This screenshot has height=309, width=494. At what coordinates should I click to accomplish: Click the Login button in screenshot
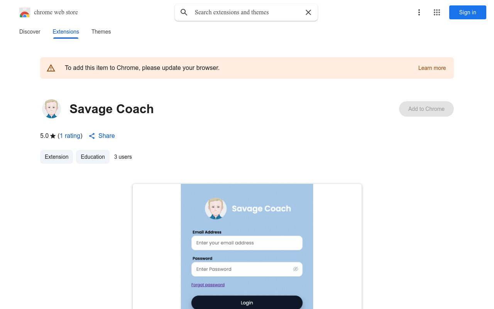247,302
